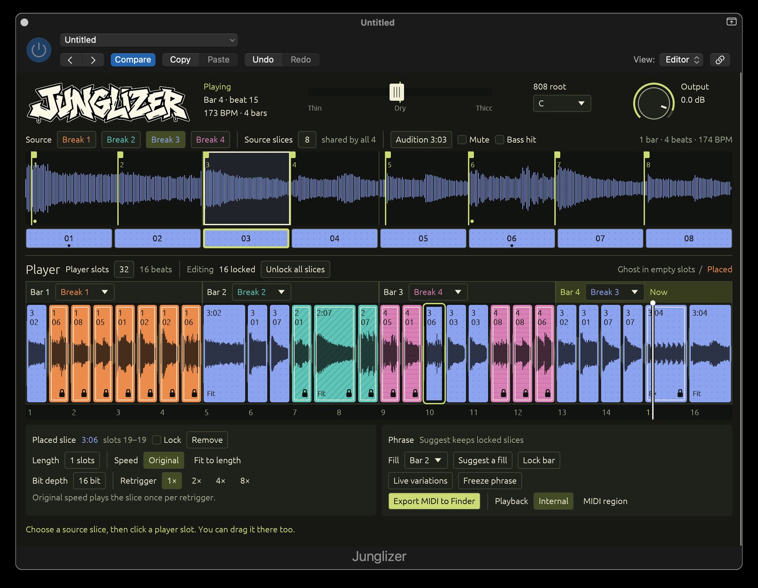Switch source to Break 2
Viewport: 758px width, 588px height.
pyautogui.click(x=121, y=140)
